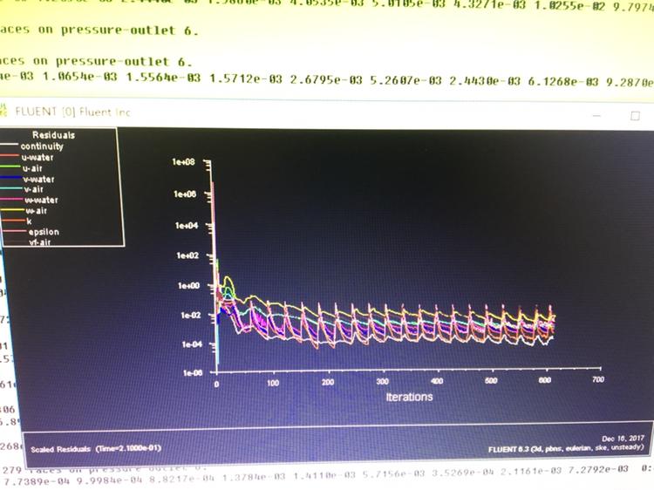This screenshot has width=654, height=490.
Task: Click the 1e-06 y-axis label
Action: [x=193, y=373]
